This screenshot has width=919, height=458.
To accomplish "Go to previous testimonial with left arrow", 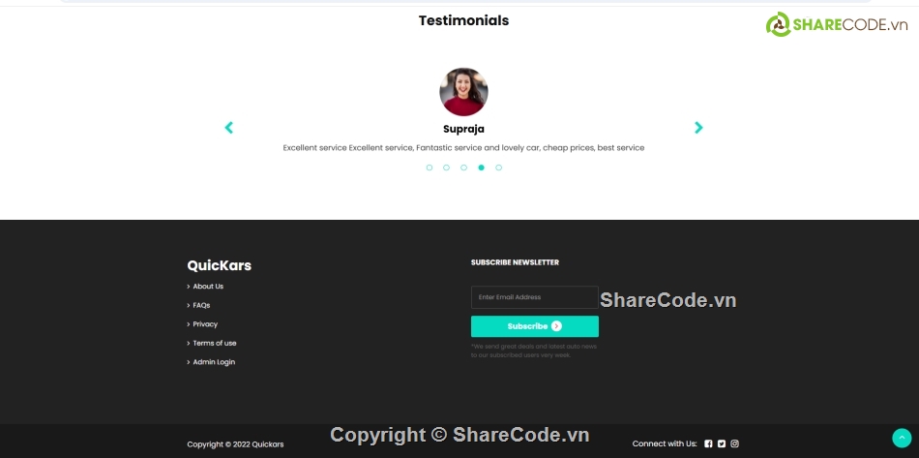I will 228,128.
